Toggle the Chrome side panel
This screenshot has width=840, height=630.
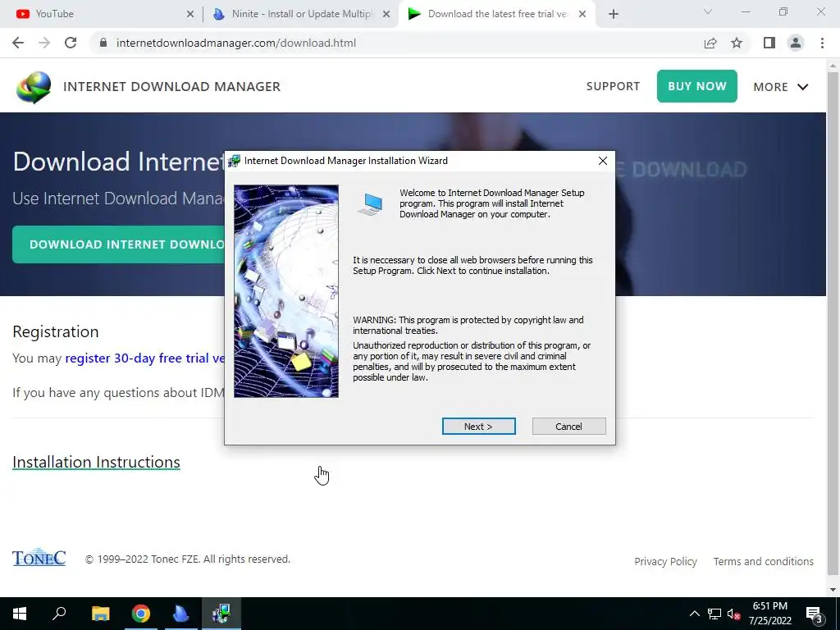(x=769, y=43)
